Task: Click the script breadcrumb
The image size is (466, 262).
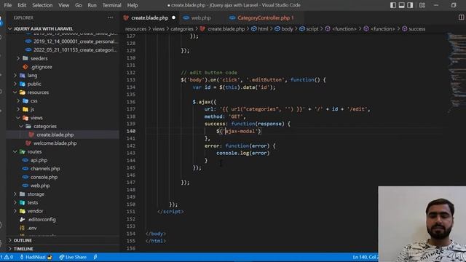Action: (309, 29)
